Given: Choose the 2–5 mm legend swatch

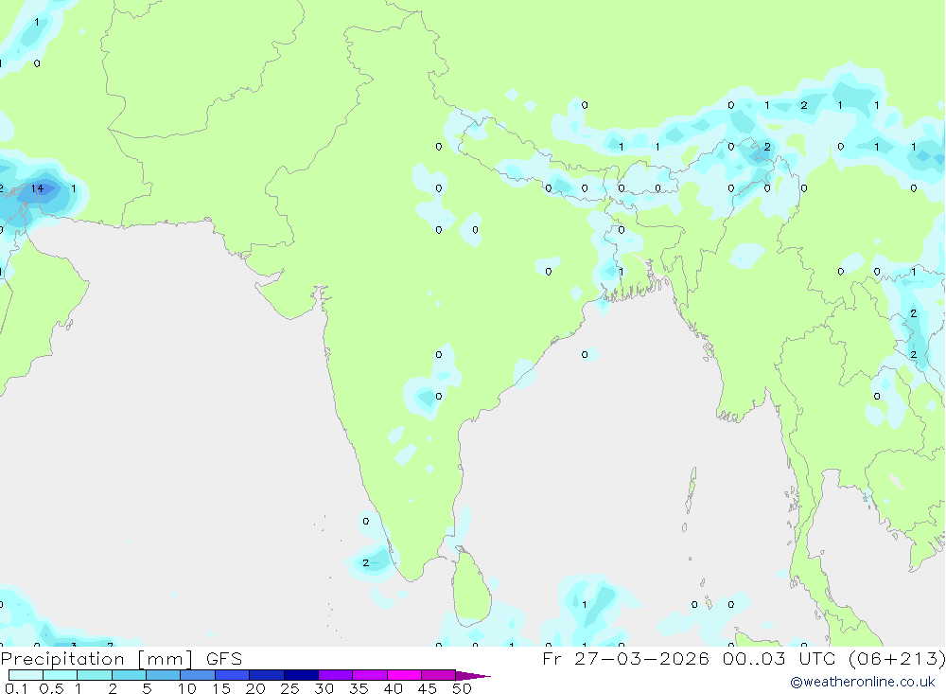Looking at the screenshot, I should coord(129,675).
